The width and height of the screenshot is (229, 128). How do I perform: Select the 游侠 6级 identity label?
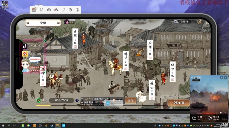tap(126, 61)
